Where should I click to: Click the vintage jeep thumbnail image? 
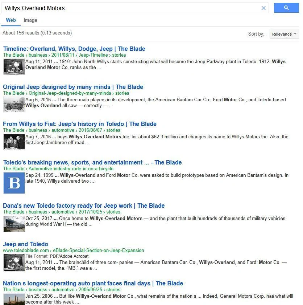14,105
